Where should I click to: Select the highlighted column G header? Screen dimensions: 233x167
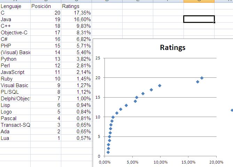199,1
